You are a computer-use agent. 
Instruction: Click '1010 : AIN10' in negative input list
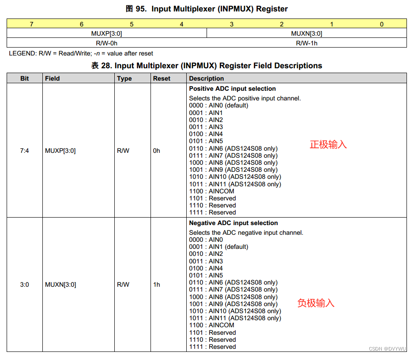pos(235,311)
